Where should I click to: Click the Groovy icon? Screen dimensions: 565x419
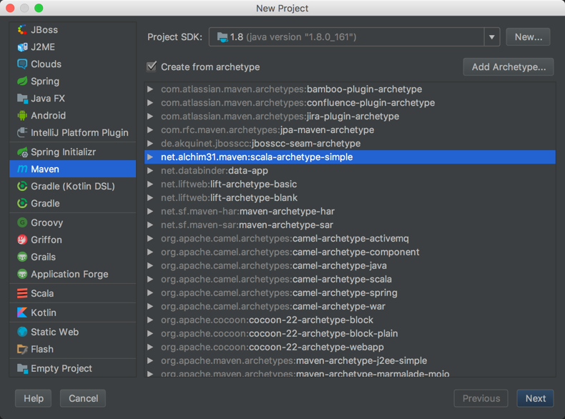pyautogui.click(x=22, y=222)
